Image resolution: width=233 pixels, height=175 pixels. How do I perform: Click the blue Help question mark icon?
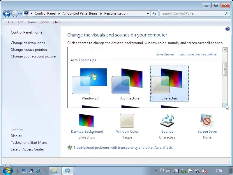click(227, 29)
